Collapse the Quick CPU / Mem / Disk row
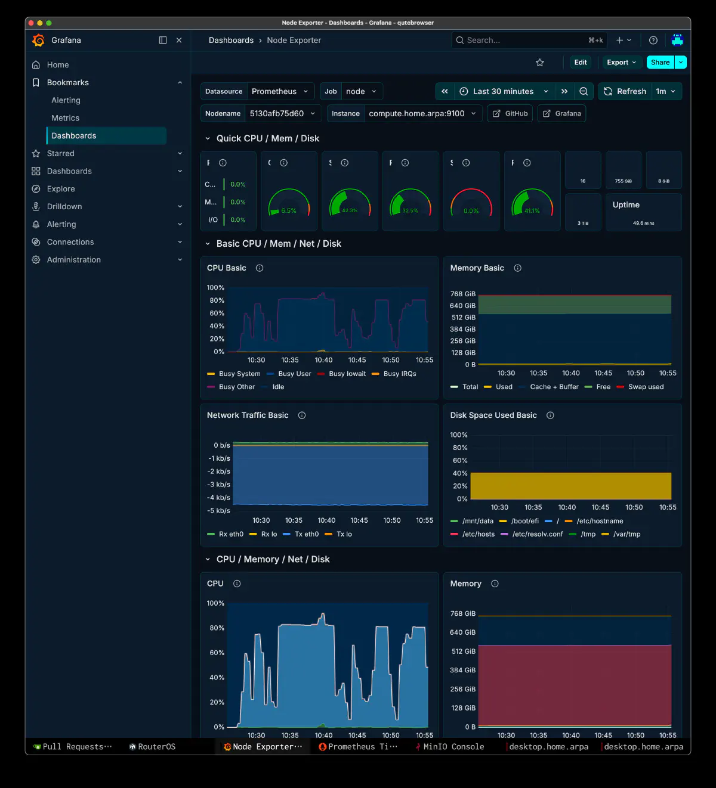 [x=208, y=138]
